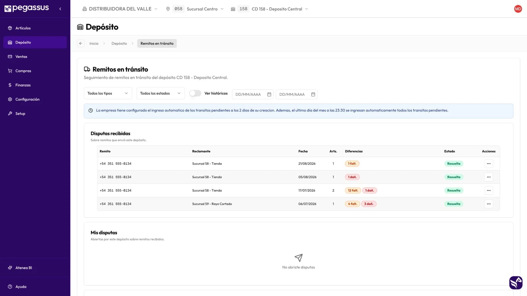Open the calendar icon of the second date field
The width and height of the screenshot is (527, 296).
pos(313,94)
